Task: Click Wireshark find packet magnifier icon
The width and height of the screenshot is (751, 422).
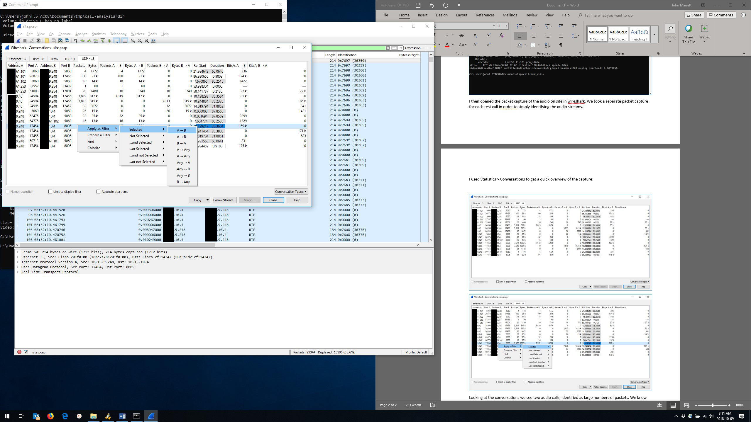Action: click(x=76, y=41)
